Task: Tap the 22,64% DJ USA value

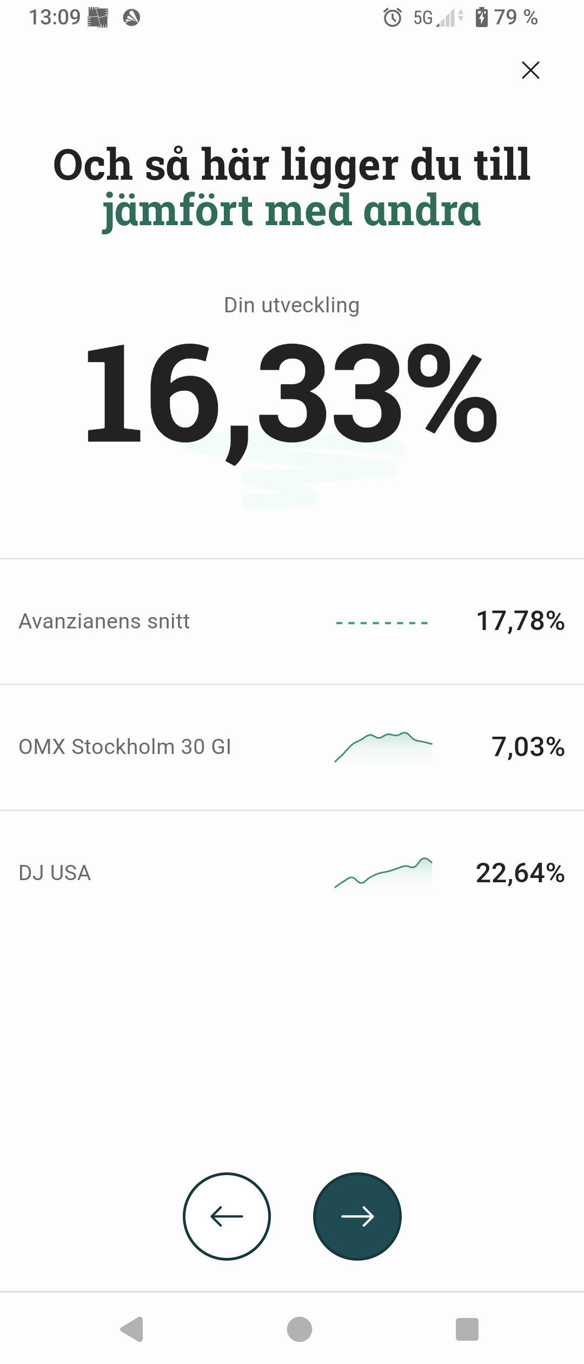Action: [x=520, y=873]
